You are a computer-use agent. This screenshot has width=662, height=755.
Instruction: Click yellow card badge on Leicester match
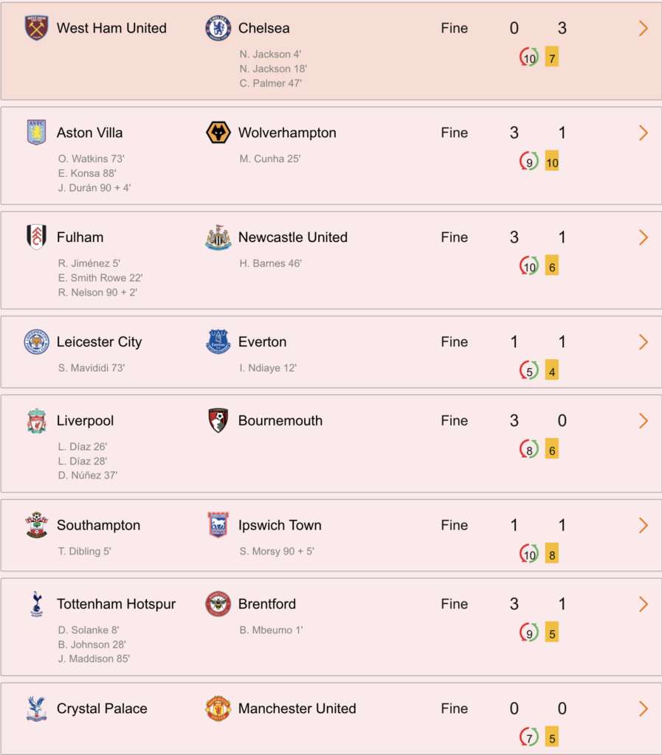(x=552, y=372)
